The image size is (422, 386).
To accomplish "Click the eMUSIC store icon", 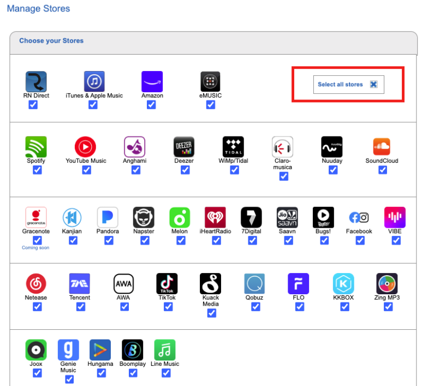I will (x=210, y=81).
